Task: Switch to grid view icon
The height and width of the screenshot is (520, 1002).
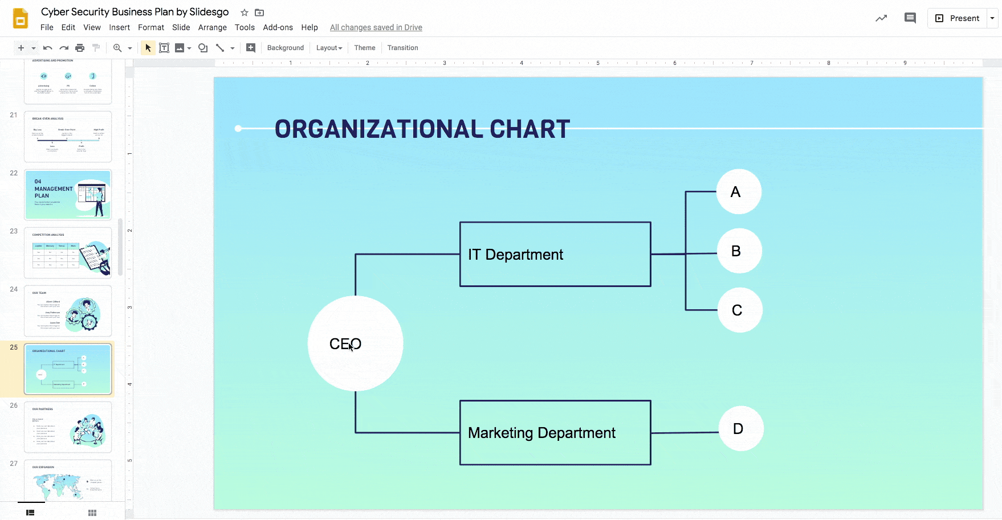Action: (x=92, y=513)
